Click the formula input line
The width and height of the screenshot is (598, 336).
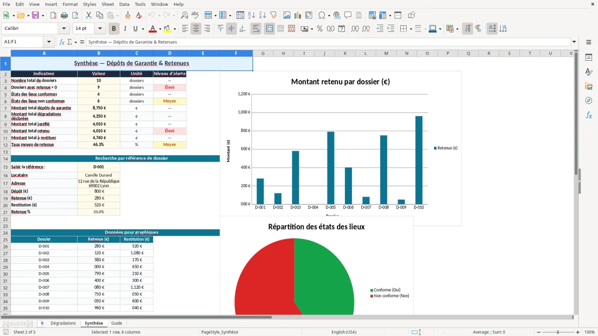[328, 42]
